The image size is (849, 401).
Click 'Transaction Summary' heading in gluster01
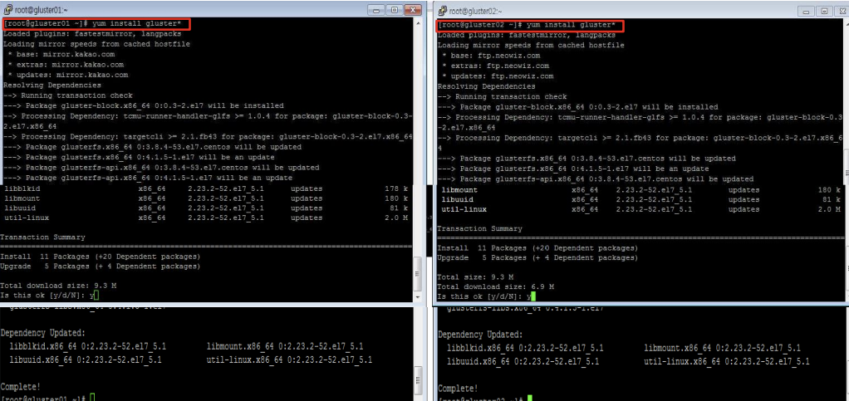click(42, 237)
